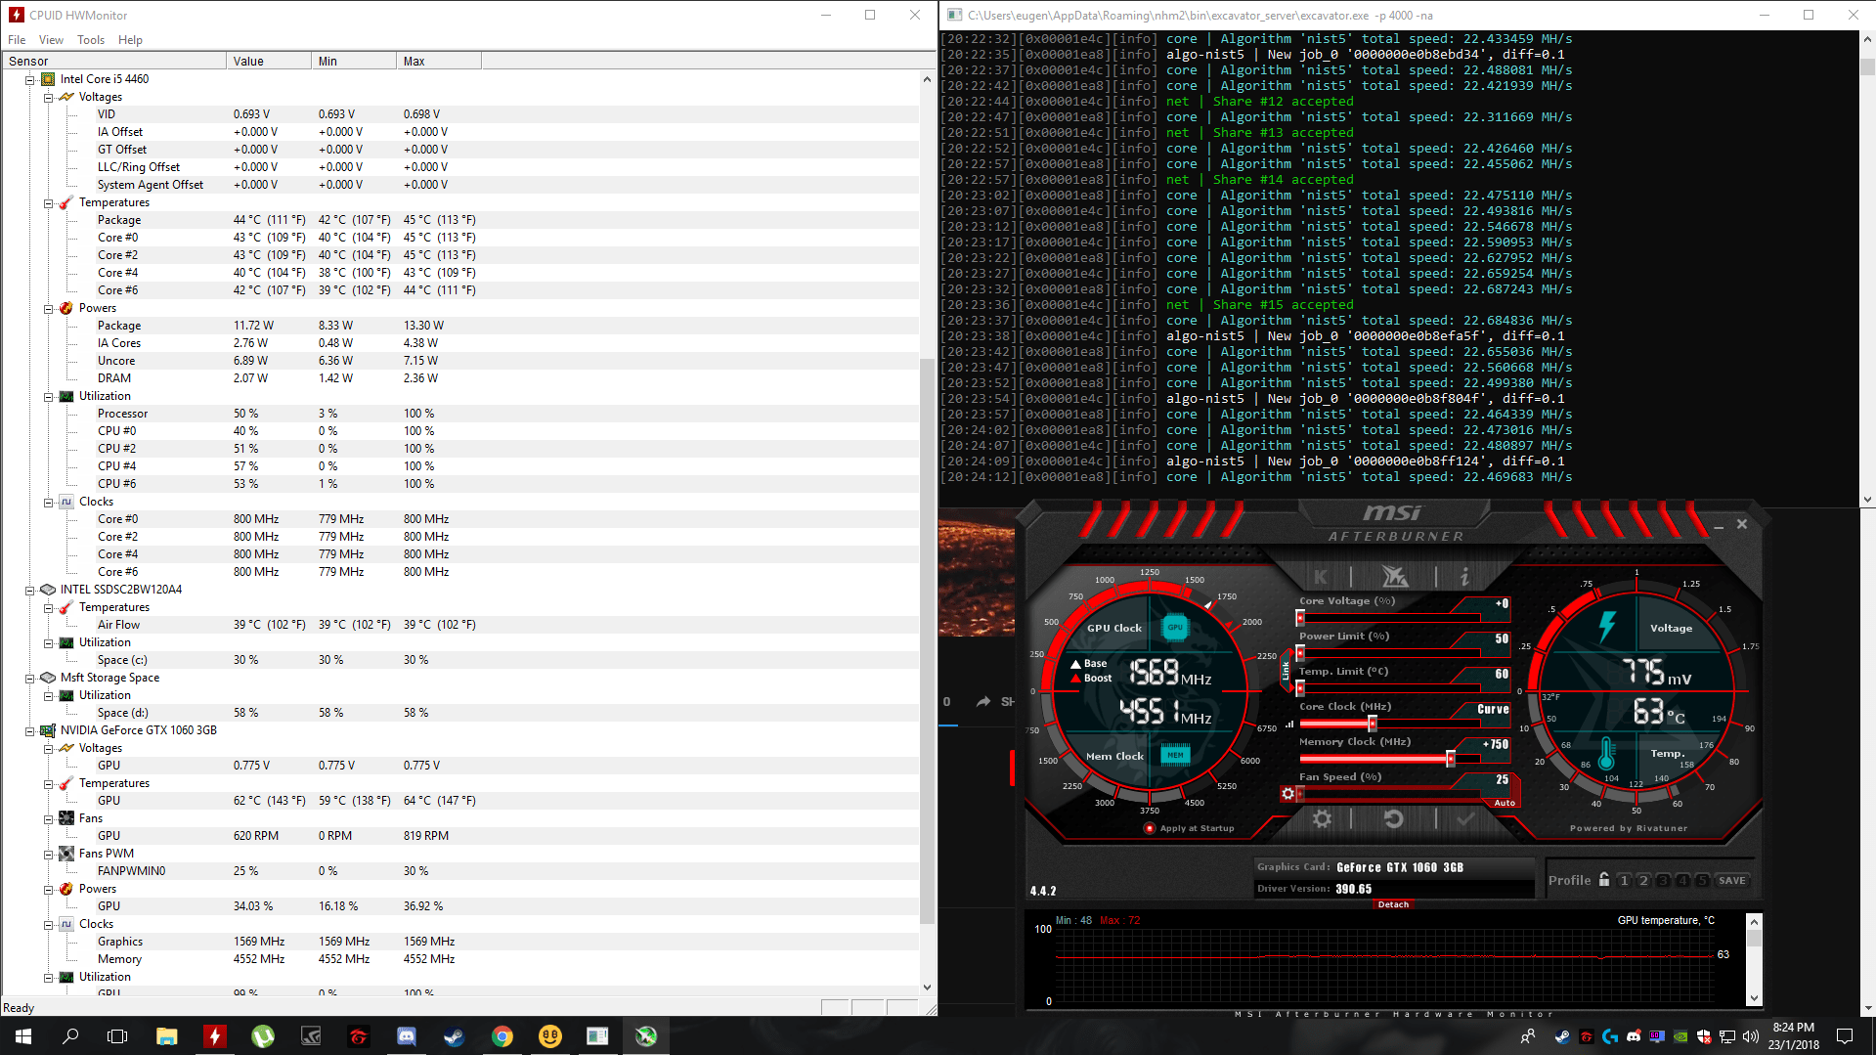1876x1055 pixels.
Task: Open the View menu in HWMonitor
Action: tap(51, 39)
